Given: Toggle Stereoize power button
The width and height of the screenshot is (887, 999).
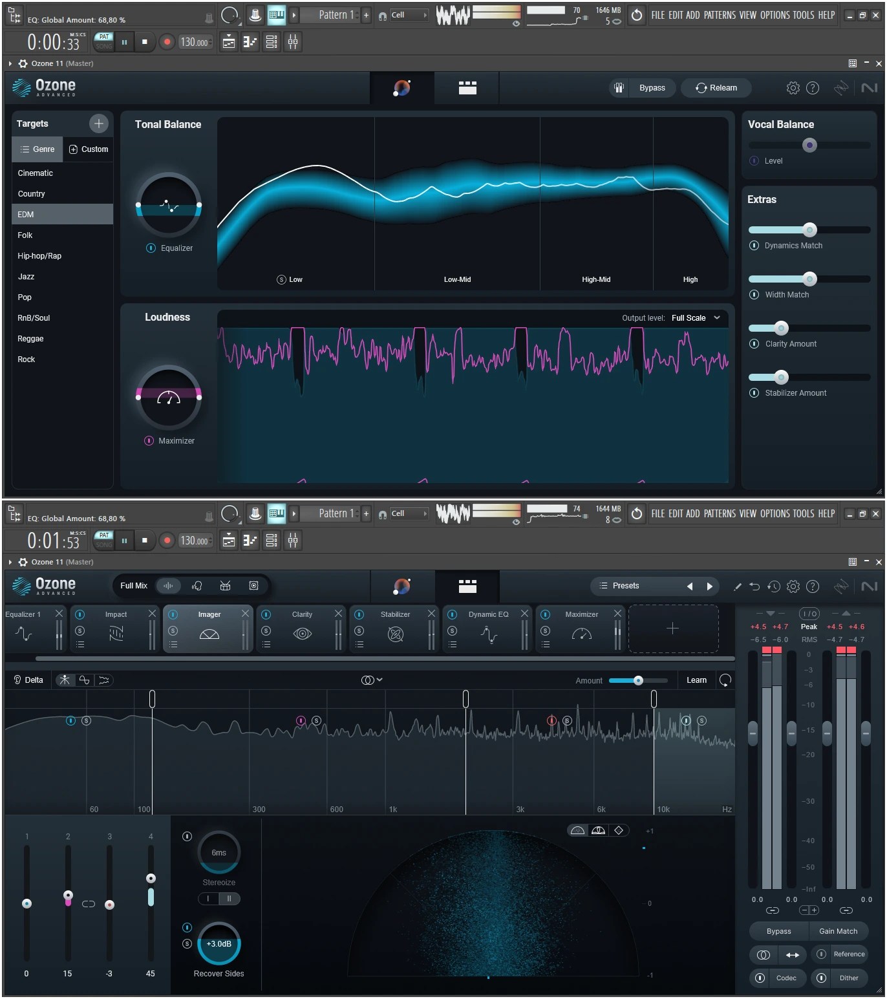Looking at the screenshot, I should (187, 837).
